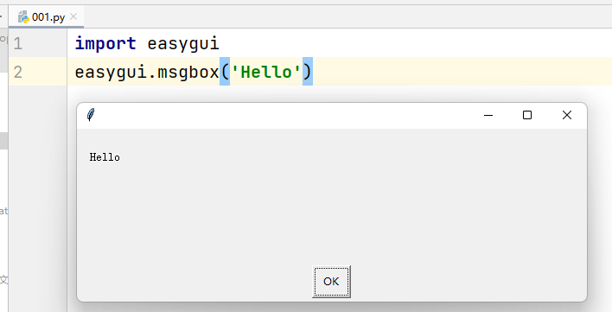
Task: Click the highlighted opening parenthesis on line 2
Action: (225, 72)
